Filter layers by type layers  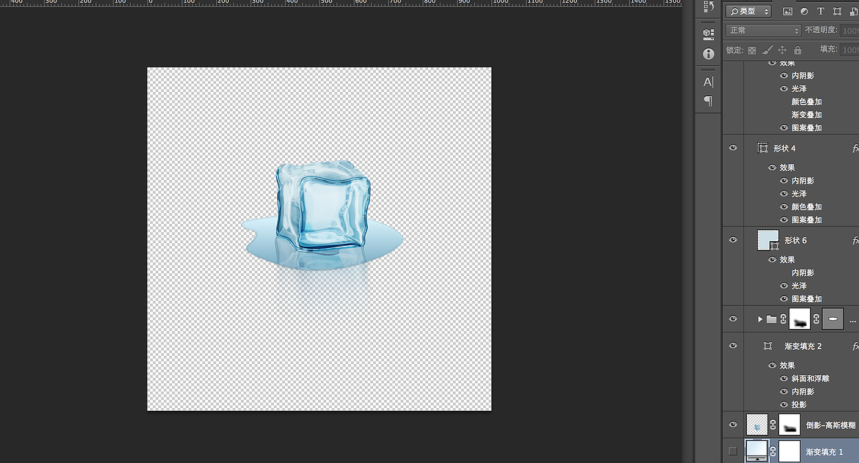(820, 11)
